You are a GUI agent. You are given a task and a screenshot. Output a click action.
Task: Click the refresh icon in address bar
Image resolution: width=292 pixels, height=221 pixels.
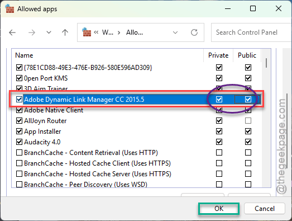click(194, 32)
